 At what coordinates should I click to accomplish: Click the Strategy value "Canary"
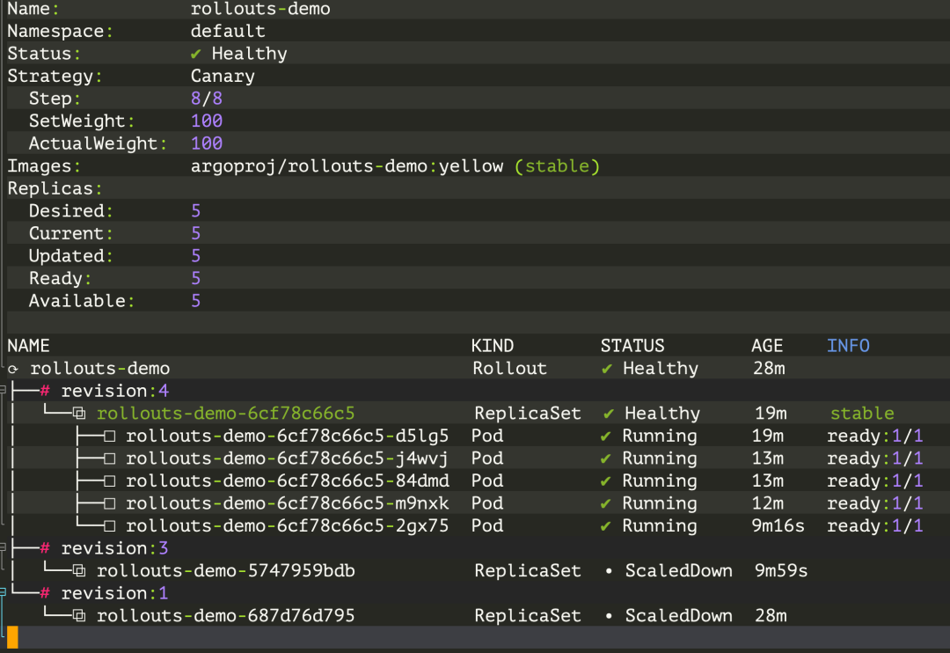click(223, 77)
